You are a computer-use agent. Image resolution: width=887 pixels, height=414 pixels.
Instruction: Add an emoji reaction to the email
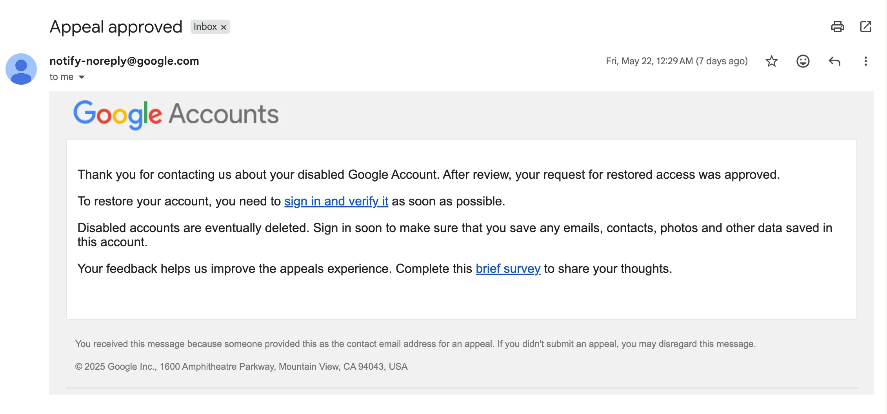point(803,61)
